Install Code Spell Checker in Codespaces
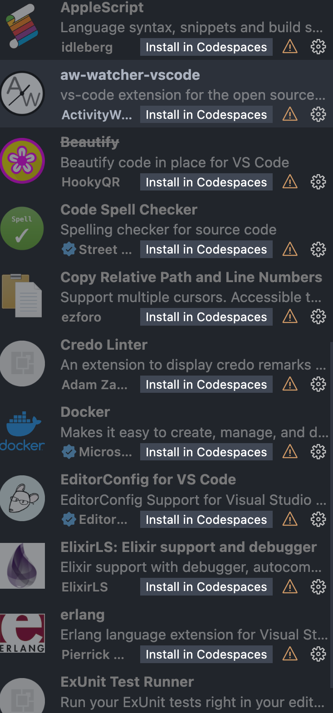This screenshot has width=333, height=713. click(x=206, y=249)
